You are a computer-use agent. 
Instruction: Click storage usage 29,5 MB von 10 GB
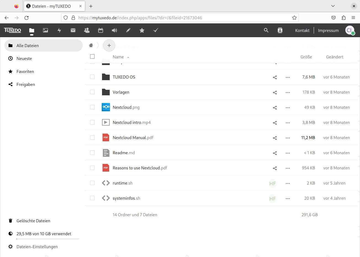[44, 234]
